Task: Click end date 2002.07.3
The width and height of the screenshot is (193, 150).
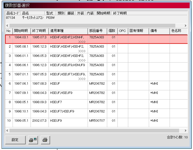Action: (x=39, y=121)
